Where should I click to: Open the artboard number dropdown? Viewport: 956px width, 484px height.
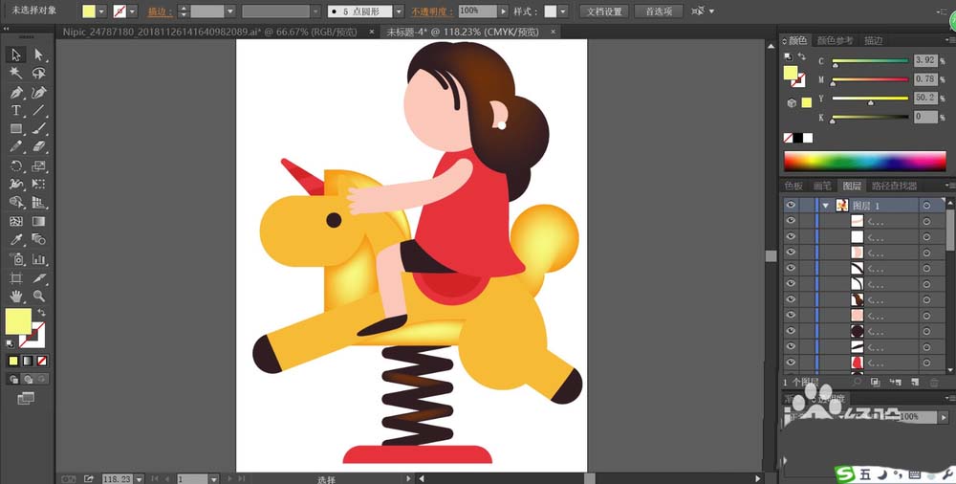click(213, 479)
